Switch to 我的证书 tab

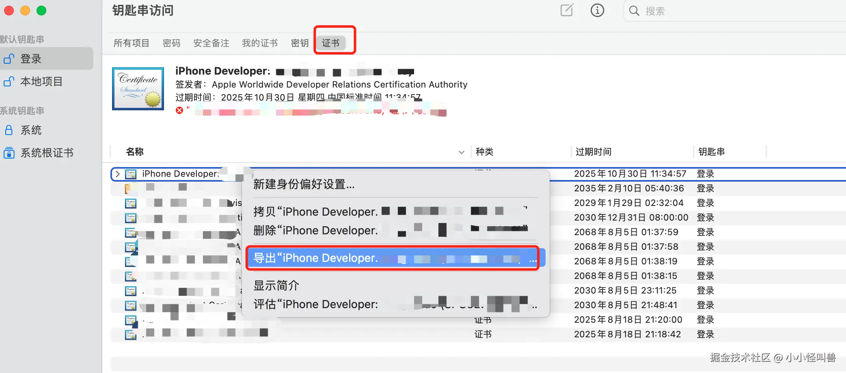pyautogui.click(x=260, y=43)
